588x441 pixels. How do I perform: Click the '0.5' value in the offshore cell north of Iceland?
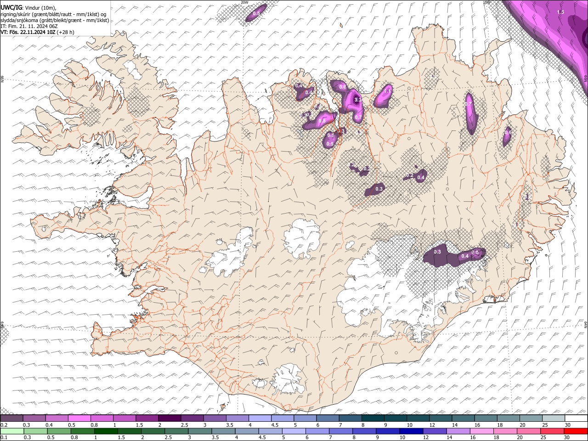pyautogui.click(x=256, y=14)
